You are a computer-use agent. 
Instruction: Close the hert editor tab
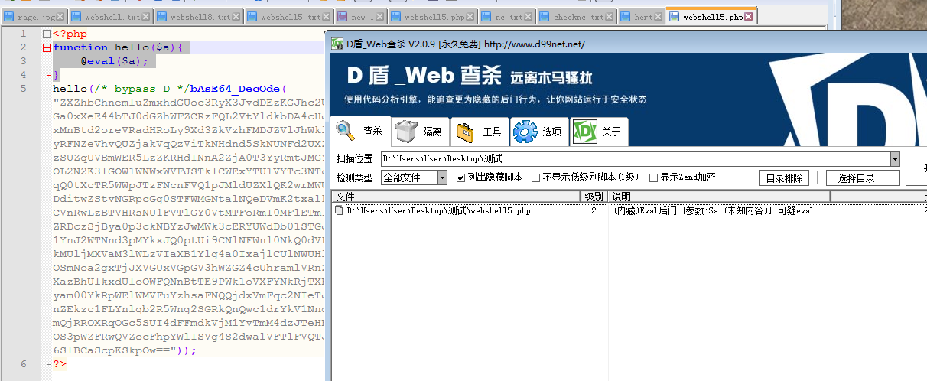[659, 16]
